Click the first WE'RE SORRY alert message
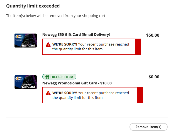Viewport: 171px width, 133px height. click(91, 47)
